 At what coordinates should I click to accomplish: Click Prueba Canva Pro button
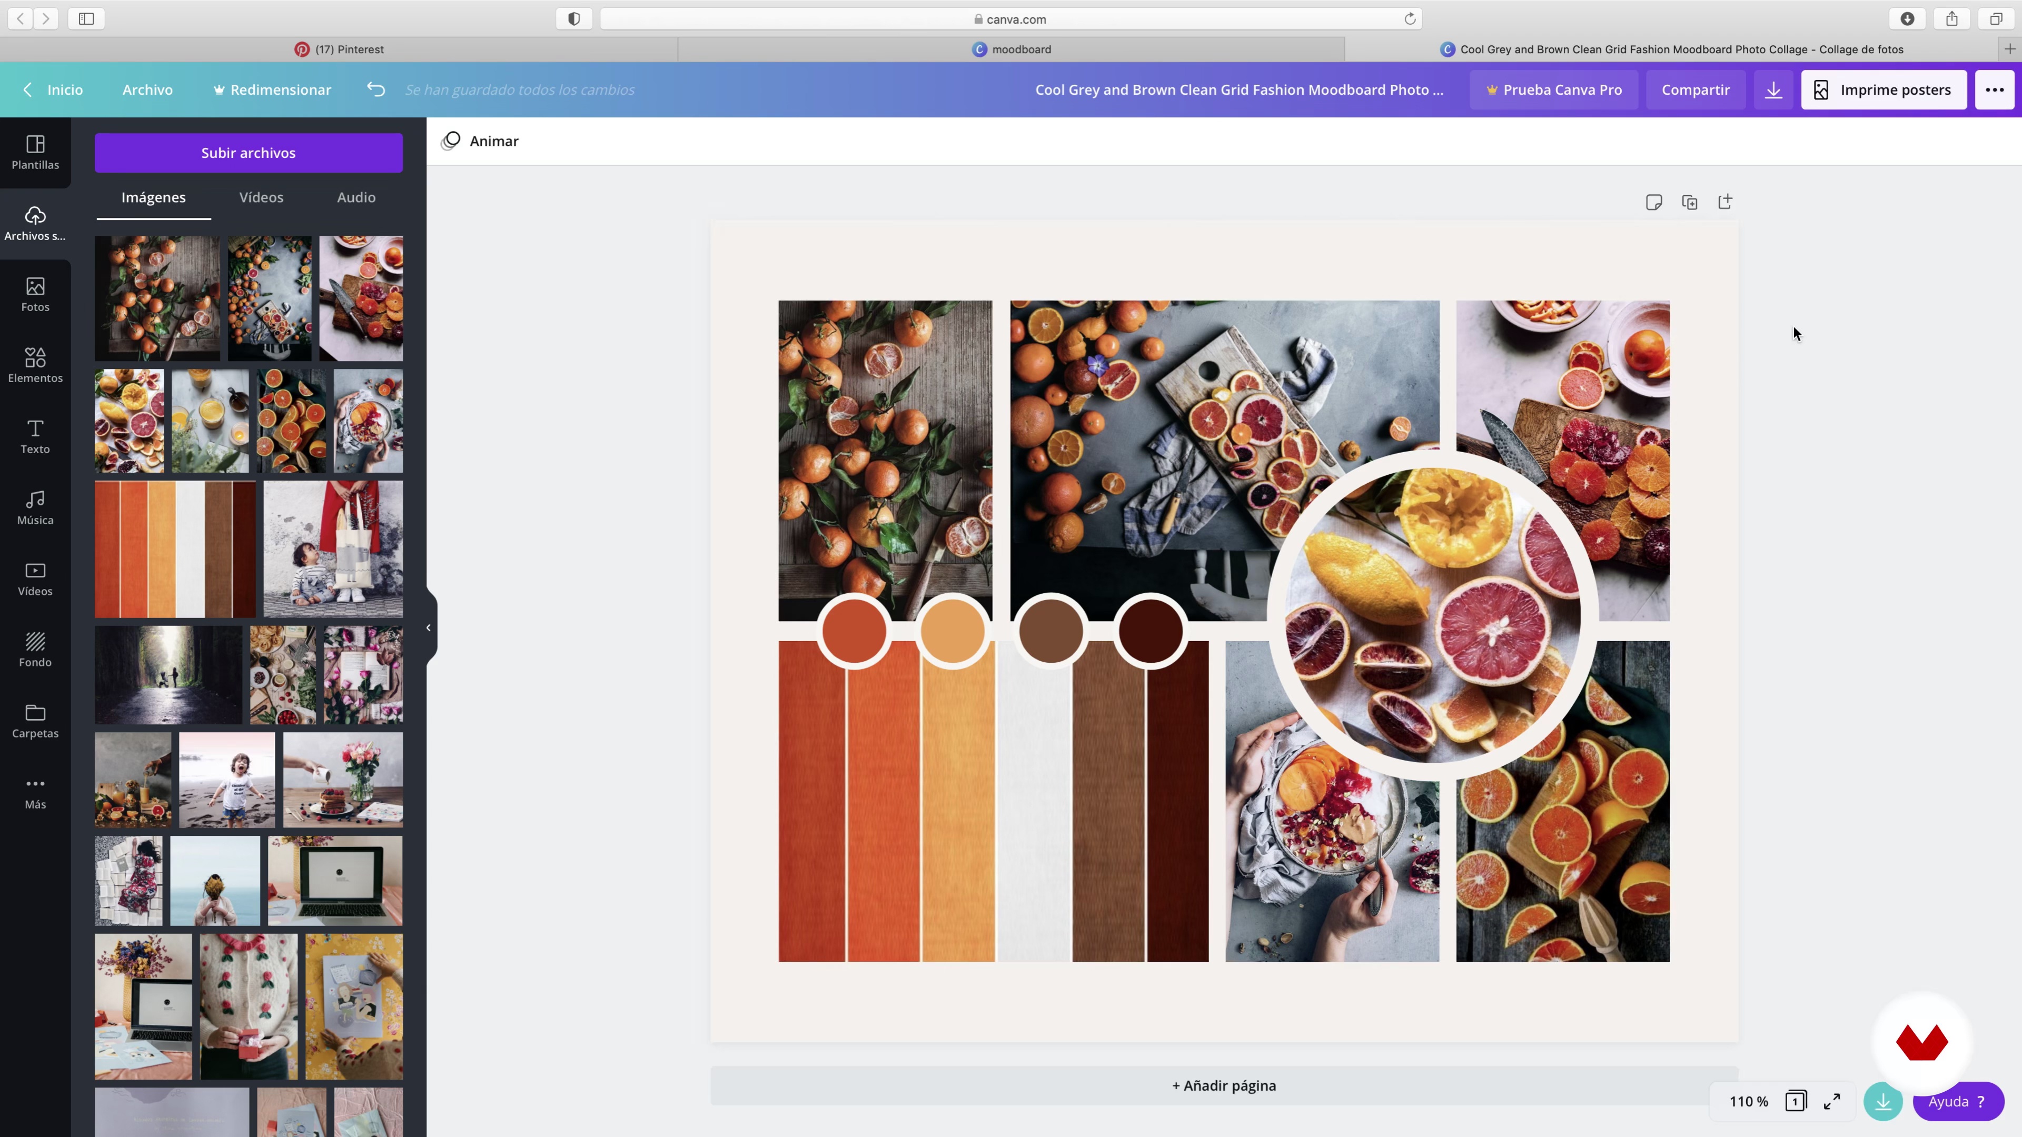(1555, 89)
